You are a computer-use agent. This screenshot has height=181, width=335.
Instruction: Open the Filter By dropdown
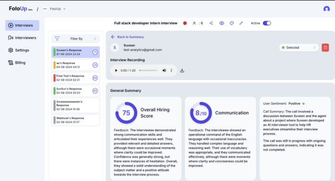point(76,39)
